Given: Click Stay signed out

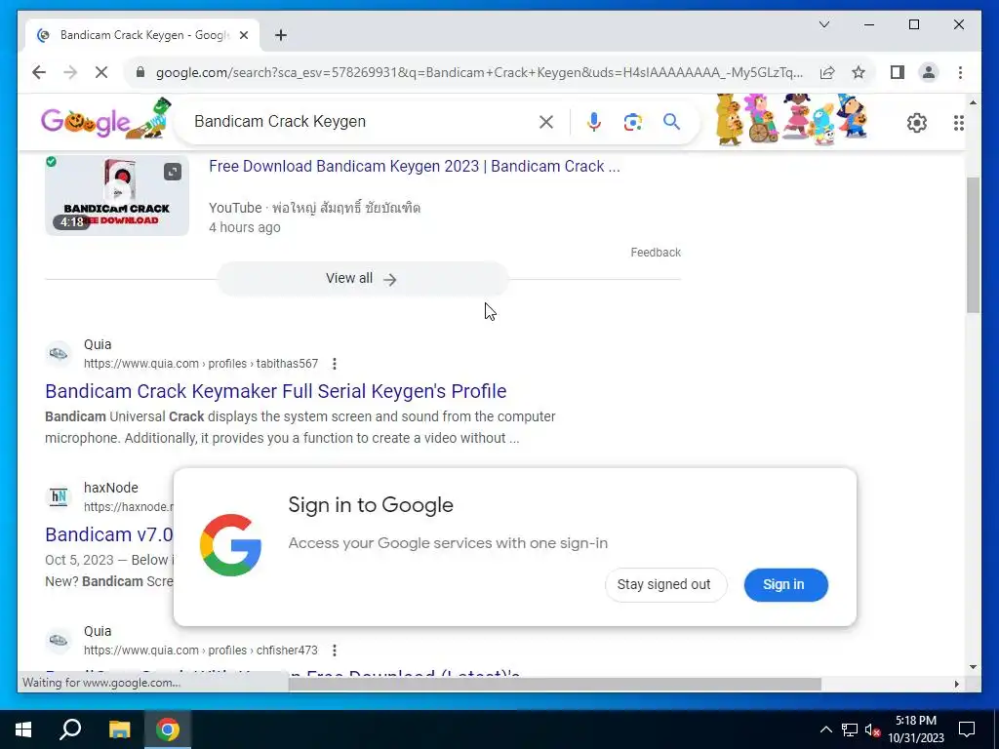Looking at the screenshot, I should [665, 585].
